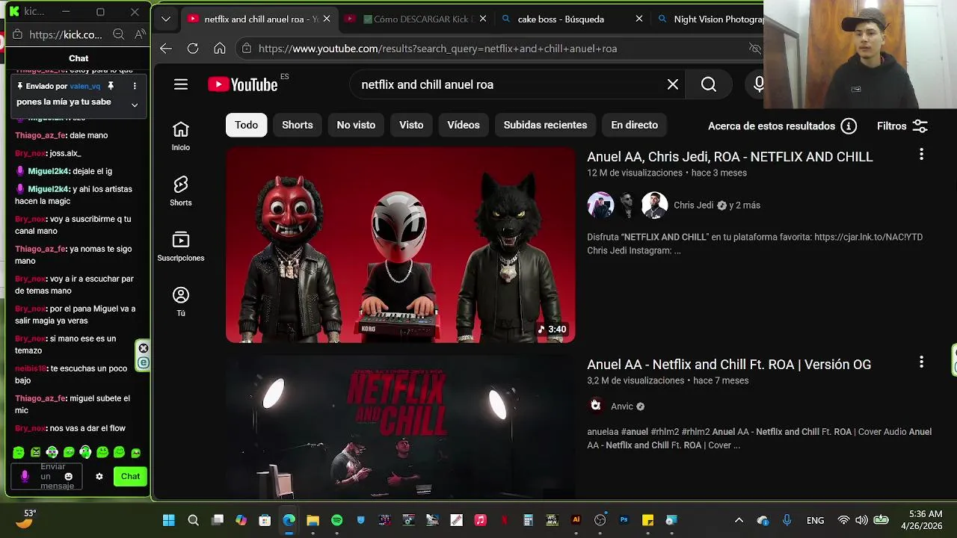957x538 pixels.
Task: Toggle the system tray microphone icon
Action: click(x=787, y=520)
